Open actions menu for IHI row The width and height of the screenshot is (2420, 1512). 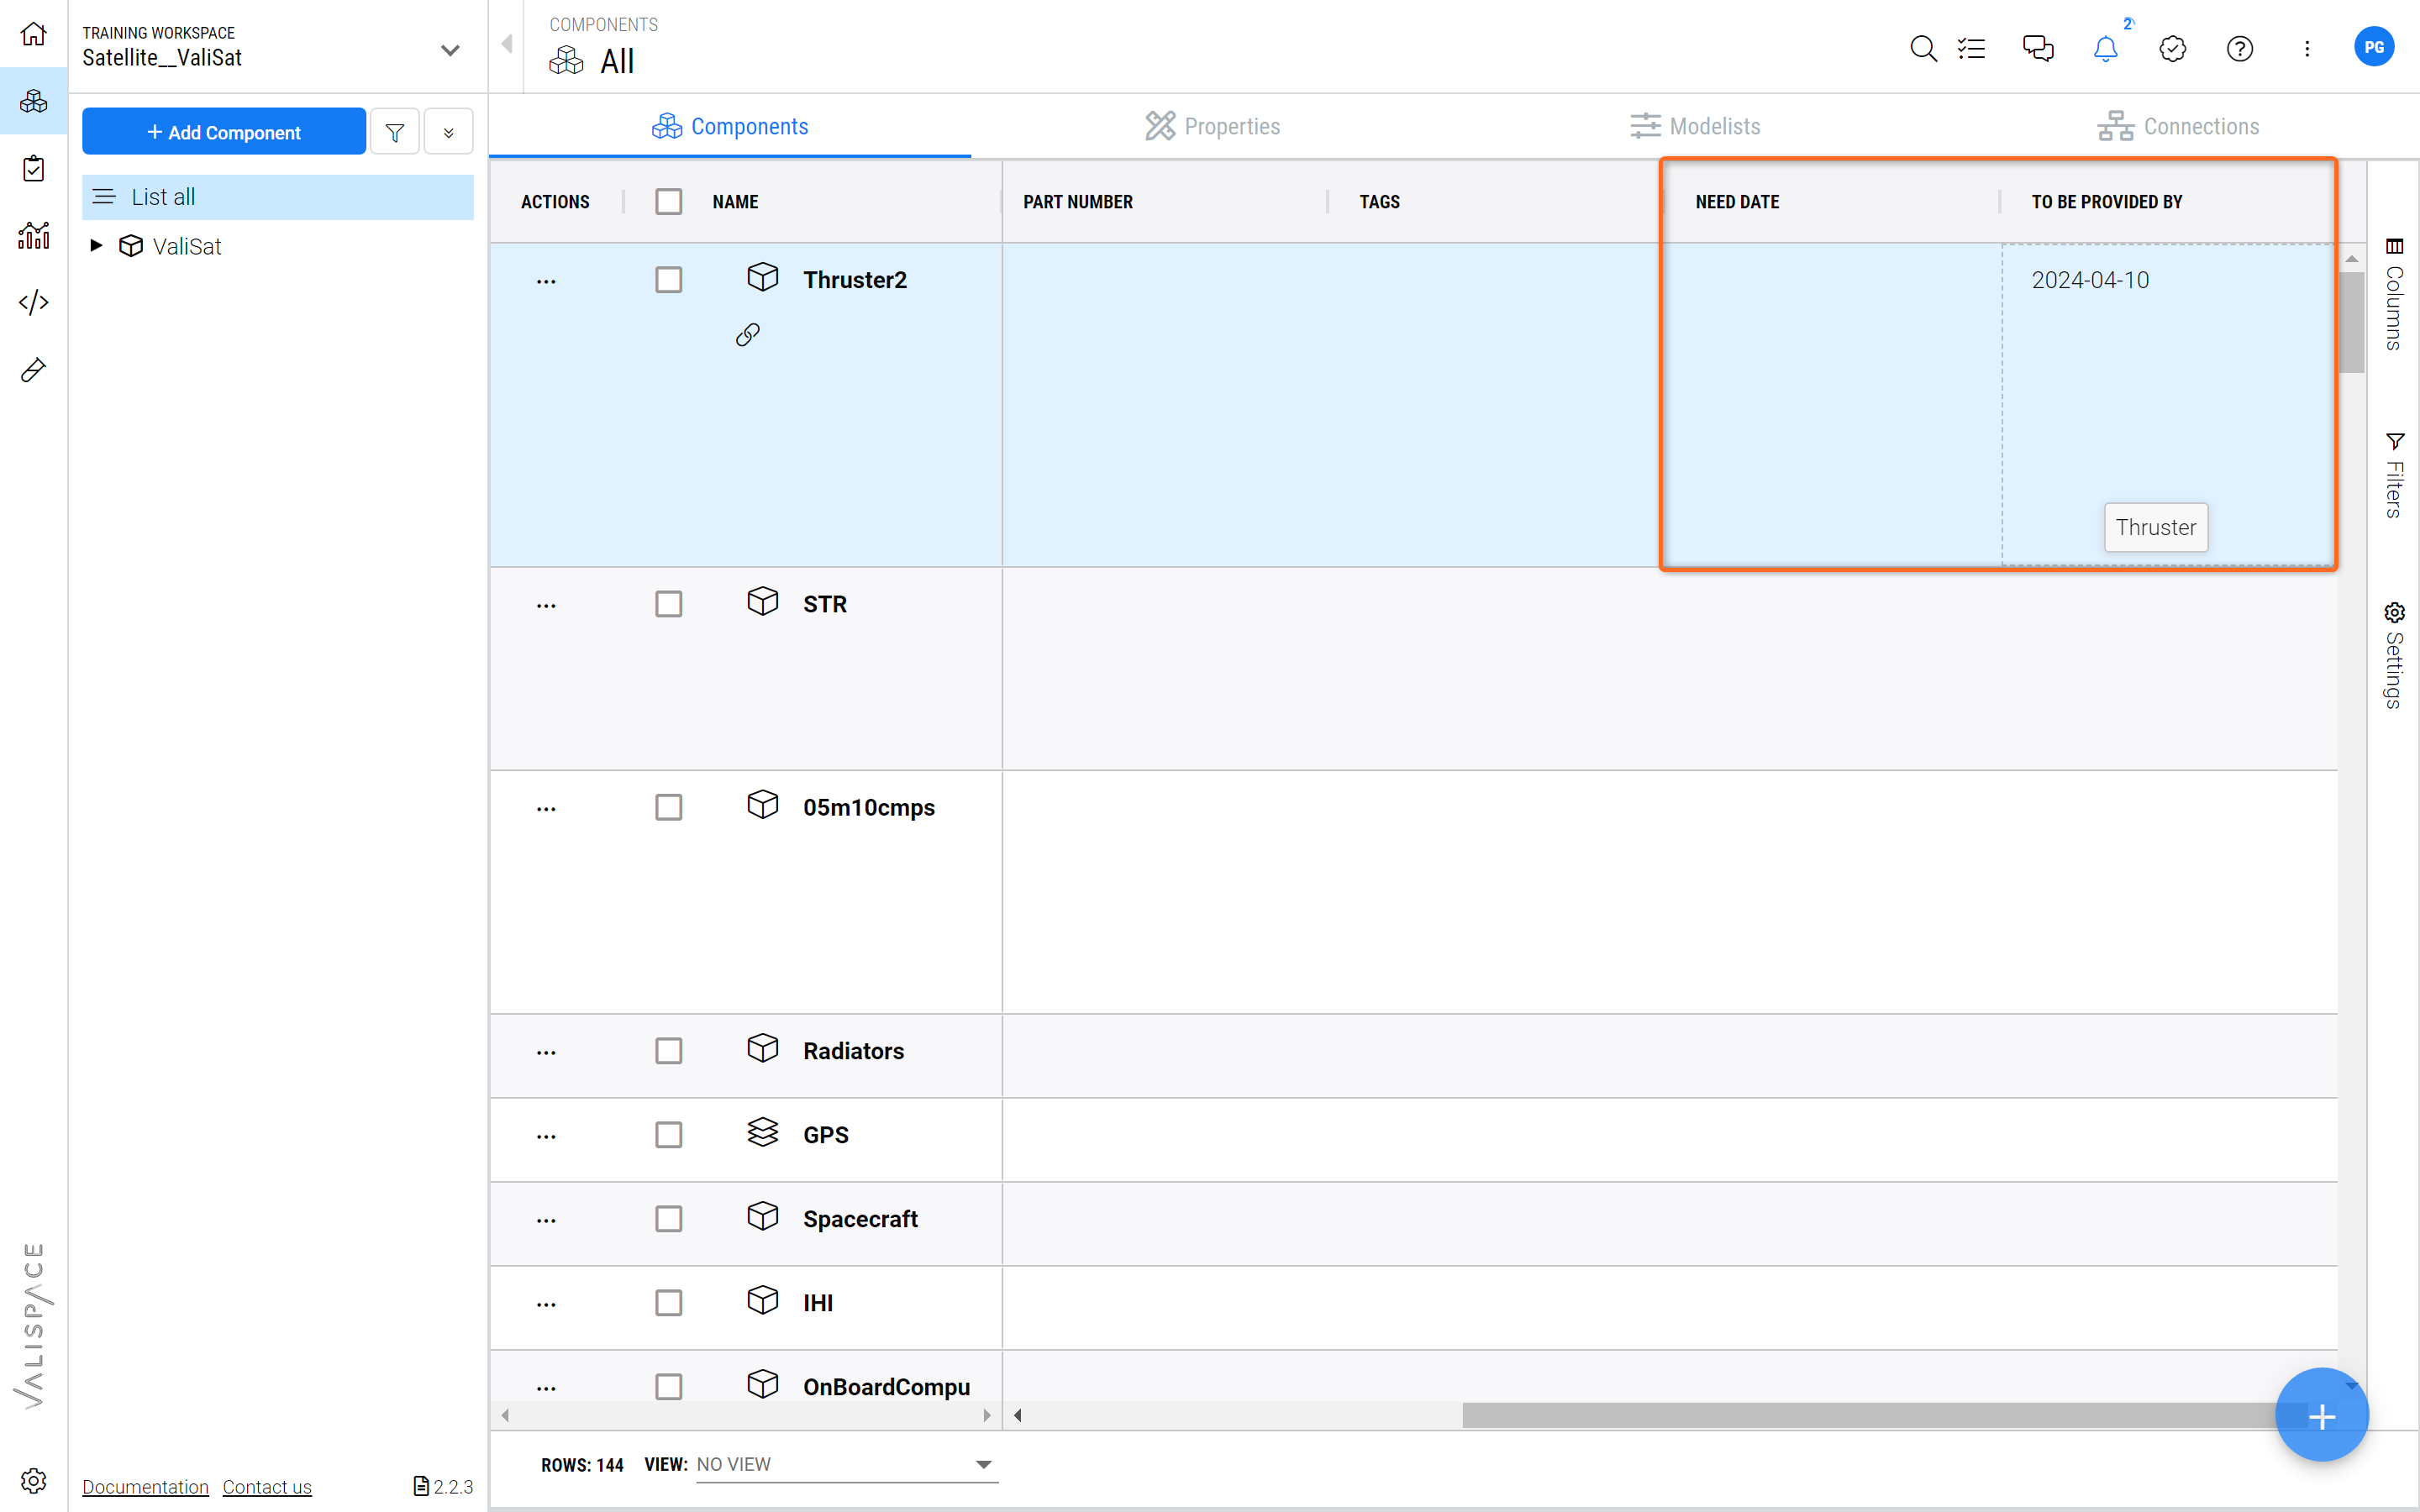(546, 1304)
